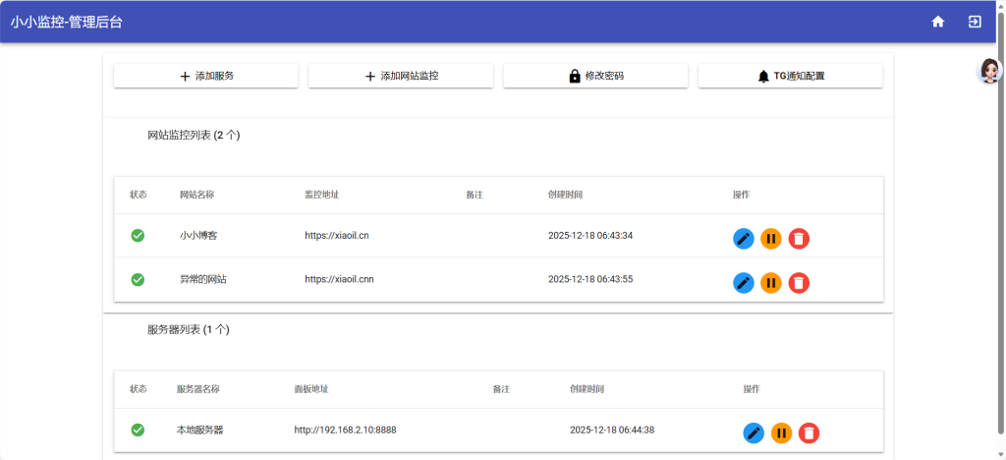Screen dimensions: 1006x460
Task: Edit the 本地服务器 server entry
Action: [x=754, y=432]
